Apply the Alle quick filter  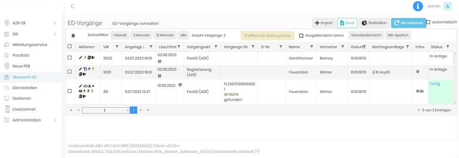tap(183, 35)
